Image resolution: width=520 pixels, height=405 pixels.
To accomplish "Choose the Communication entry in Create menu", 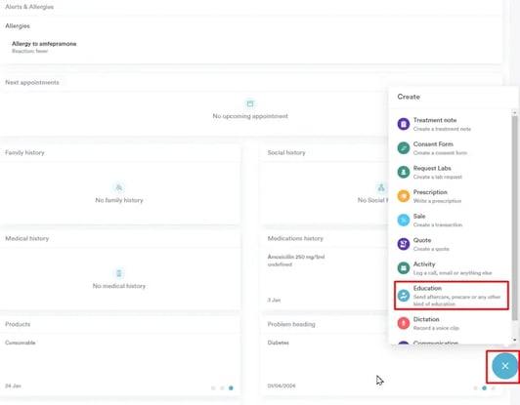I will click(x=435, y=343).
